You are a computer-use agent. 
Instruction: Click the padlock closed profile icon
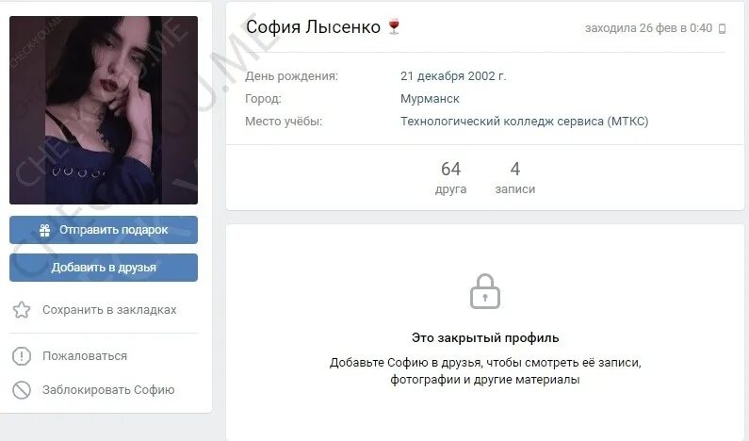tap(485, 291)
